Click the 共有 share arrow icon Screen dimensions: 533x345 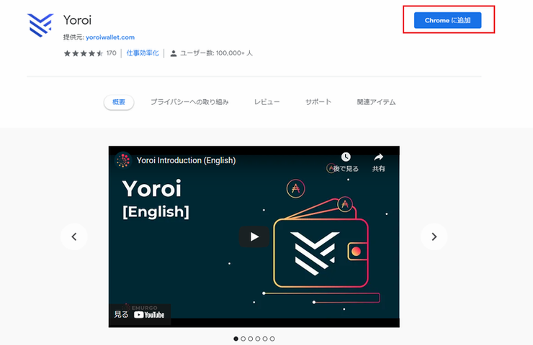(x=378, y=157)
